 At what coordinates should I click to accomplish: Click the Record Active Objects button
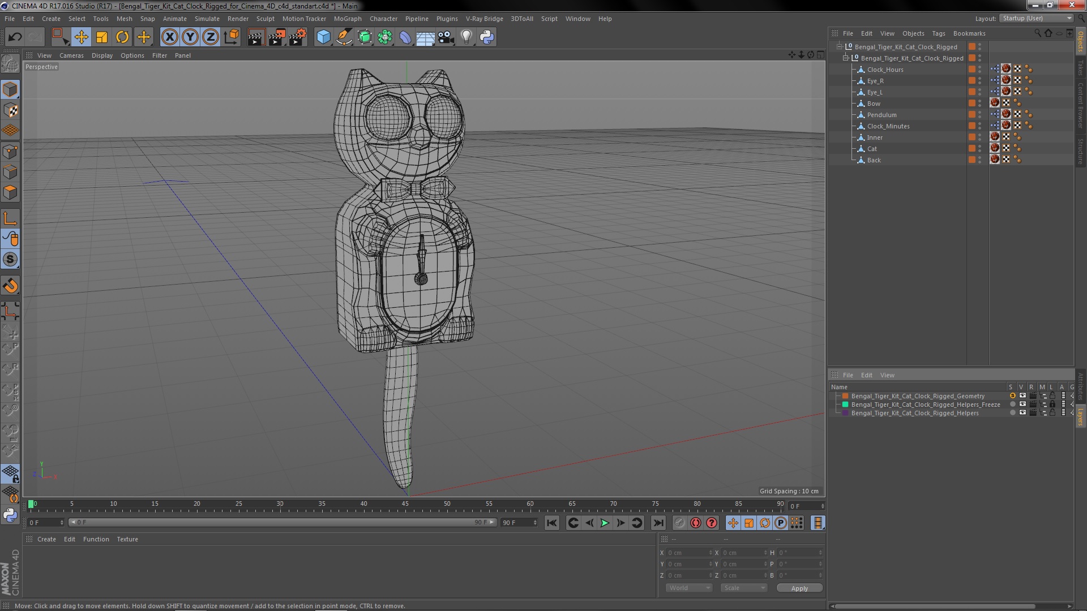(680, 523)
